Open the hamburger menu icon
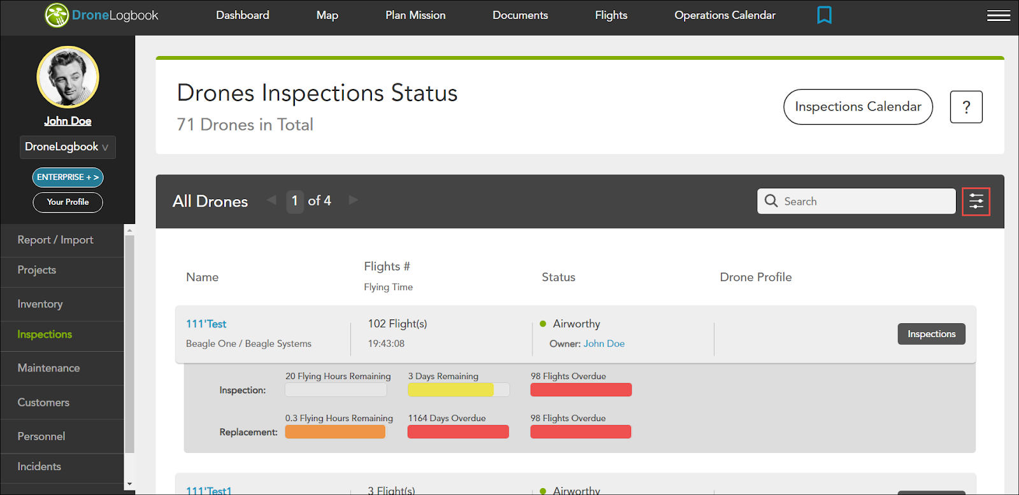Image resolution: width=1019 pixels, height=495 pixels. tap(999, 15)
